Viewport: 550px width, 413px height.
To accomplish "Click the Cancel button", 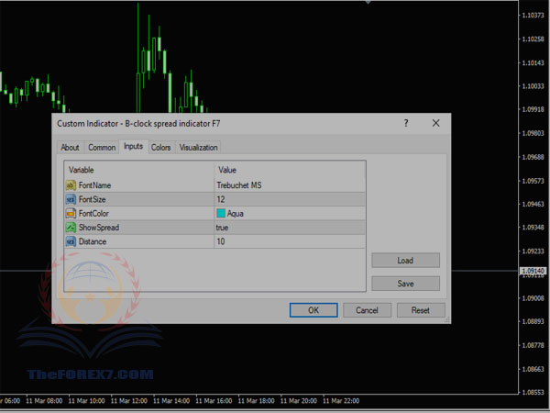I will point(367,310).
